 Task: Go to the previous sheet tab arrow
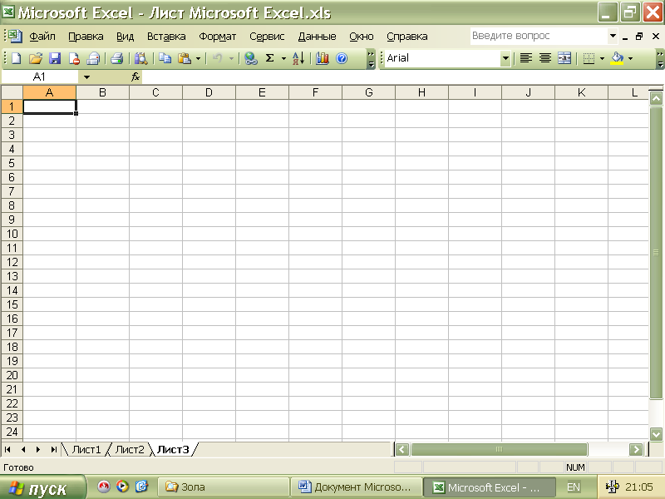[23, 449]
